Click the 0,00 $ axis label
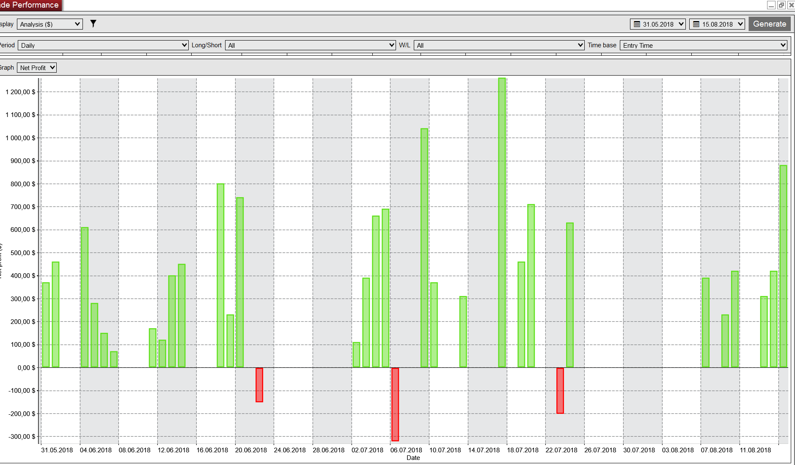 pos(26,367)
